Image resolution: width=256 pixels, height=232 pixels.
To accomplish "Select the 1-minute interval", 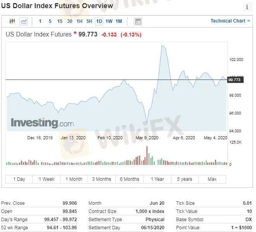I will (40, 21).
